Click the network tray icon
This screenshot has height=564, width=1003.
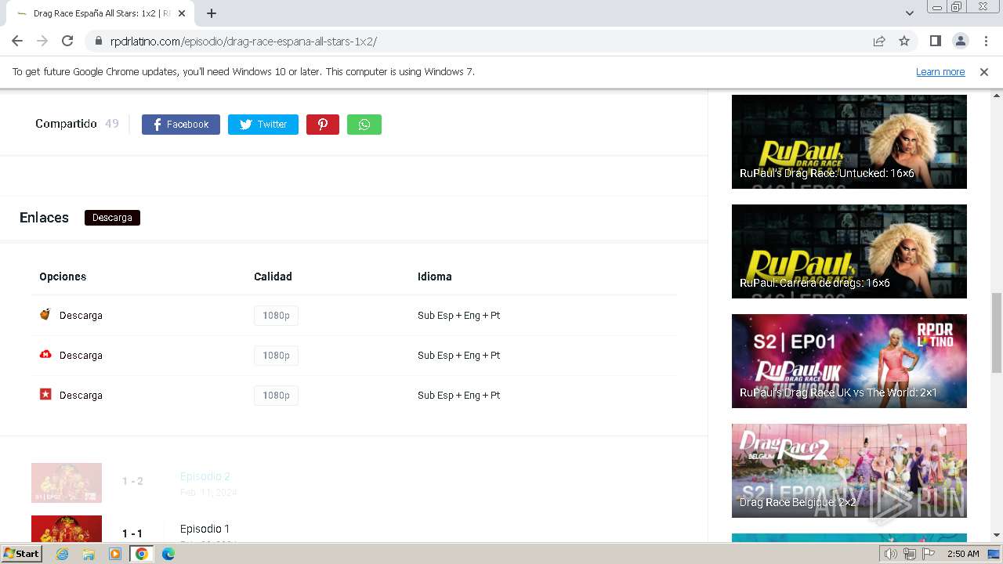coord(910,554)
